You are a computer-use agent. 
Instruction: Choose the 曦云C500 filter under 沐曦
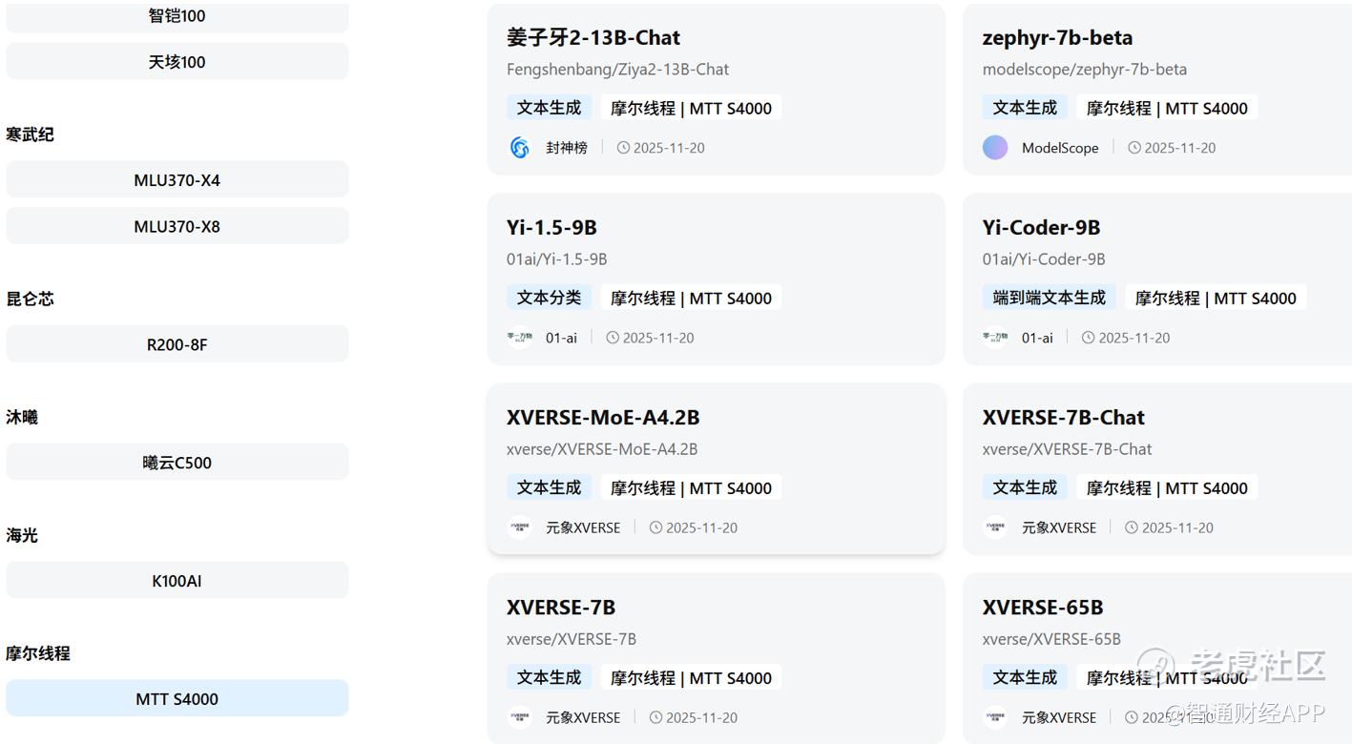[x=177, y=463]
